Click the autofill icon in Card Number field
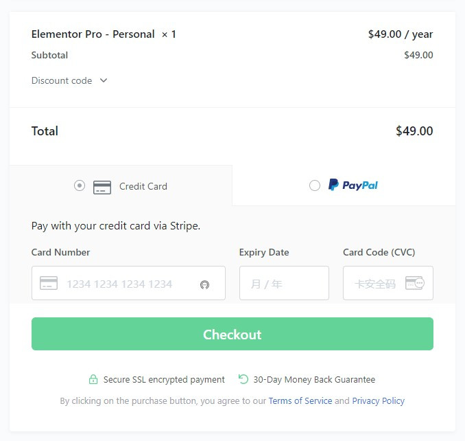Image resolution: width=465 pixels, height=441 pixels. tap(204, 284)
